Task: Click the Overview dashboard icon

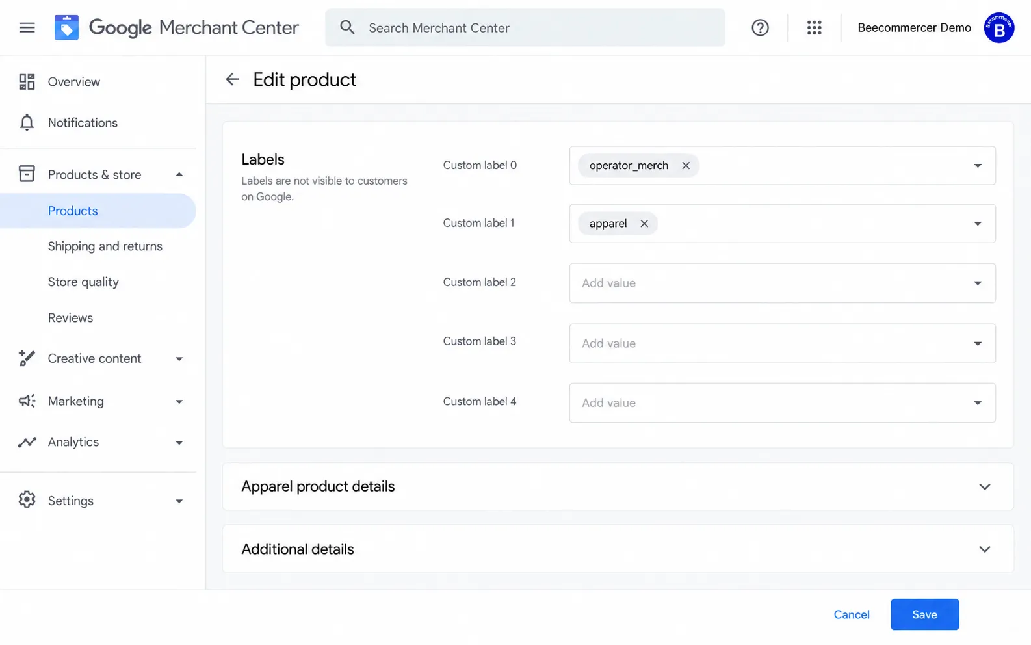Action: [27, 81]
